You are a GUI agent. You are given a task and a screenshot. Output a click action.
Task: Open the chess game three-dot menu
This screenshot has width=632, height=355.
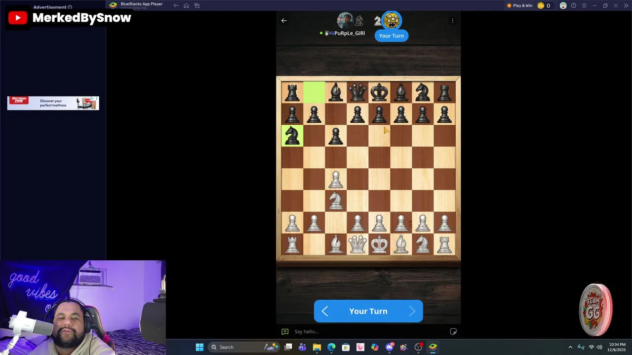coord(453,21)
